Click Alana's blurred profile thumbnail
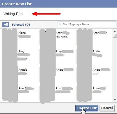This screenshot has height=114, width=117. click(10, 37)
